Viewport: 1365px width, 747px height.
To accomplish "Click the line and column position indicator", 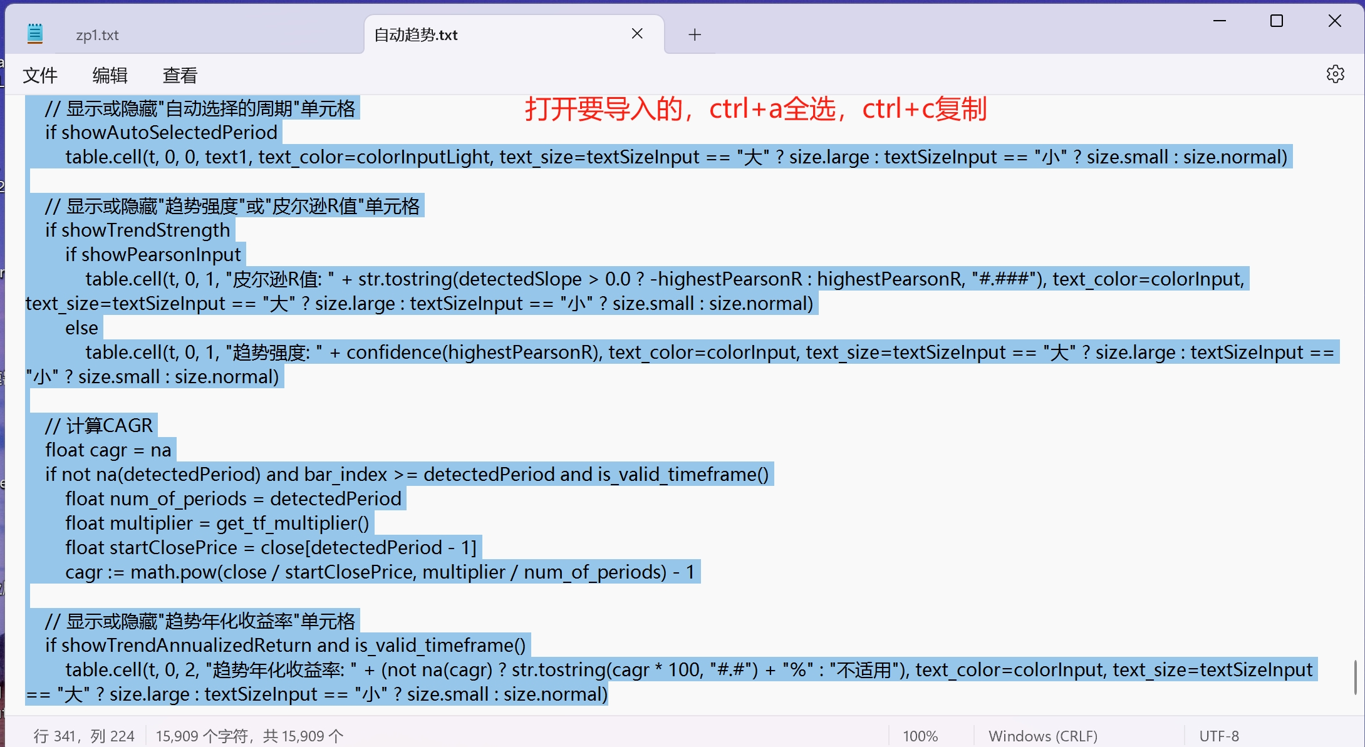I will [x=84, y=736].
